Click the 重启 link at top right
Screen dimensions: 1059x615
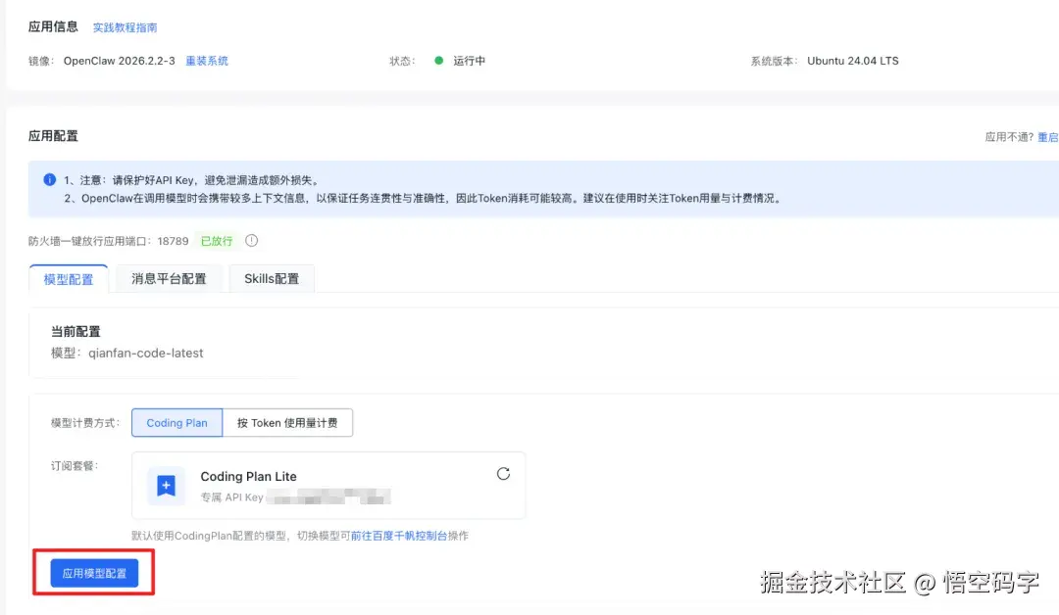click(x=1046, y=136)
